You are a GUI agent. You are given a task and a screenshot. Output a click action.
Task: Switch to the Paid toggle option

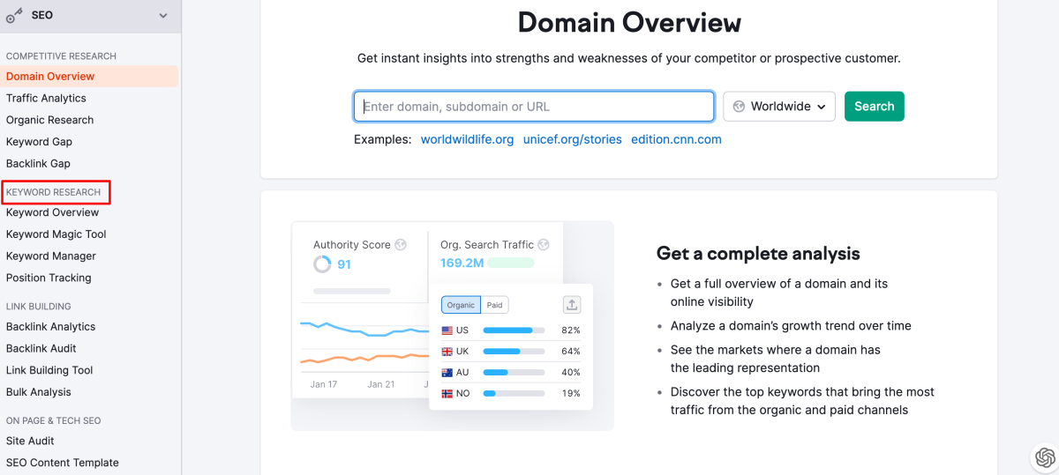(495, 305)
